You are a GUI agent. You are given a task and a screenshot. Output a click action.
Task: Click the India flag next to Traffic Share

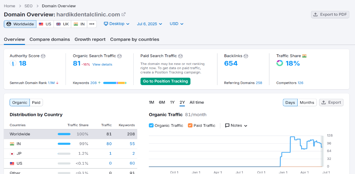pyautogui.click(x=304, y=56)
